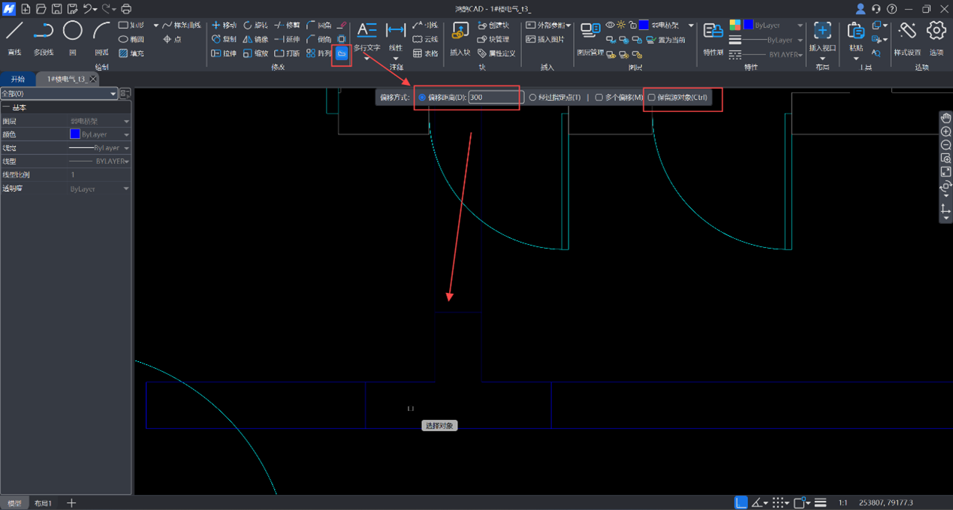953x510 pixels.
Task: Click the offset distance input field showing 300
Action: (x=494, y=98)
